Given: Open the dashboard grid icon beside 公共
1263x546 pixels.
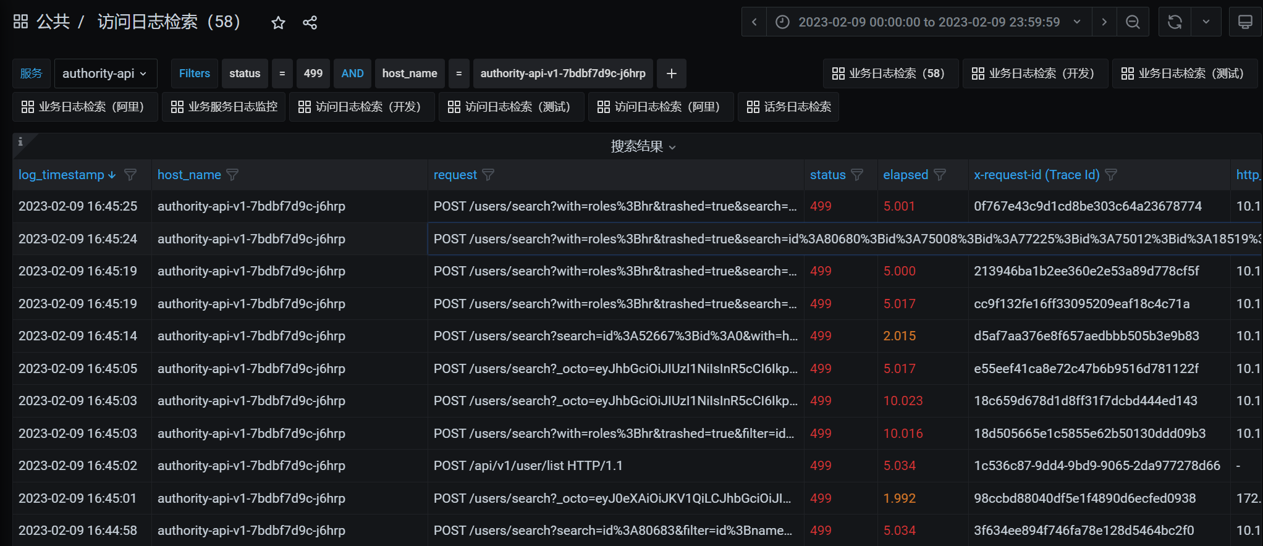Looking at the screenshot, I should click(20, 22).
